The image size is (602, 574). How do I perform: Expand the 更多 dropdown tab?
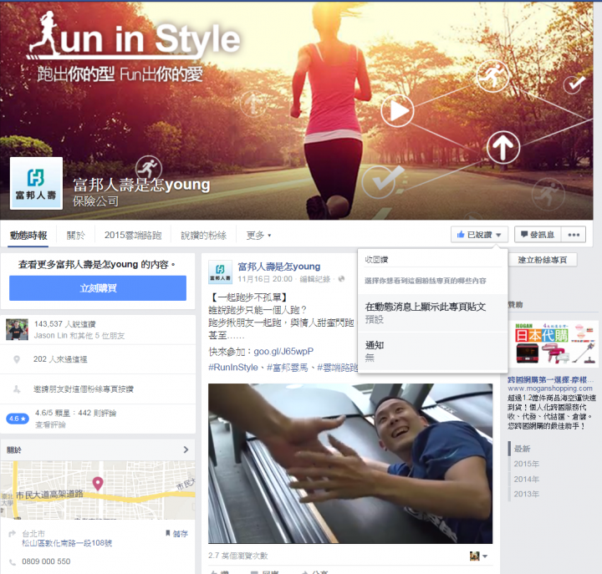click(258, 235)
